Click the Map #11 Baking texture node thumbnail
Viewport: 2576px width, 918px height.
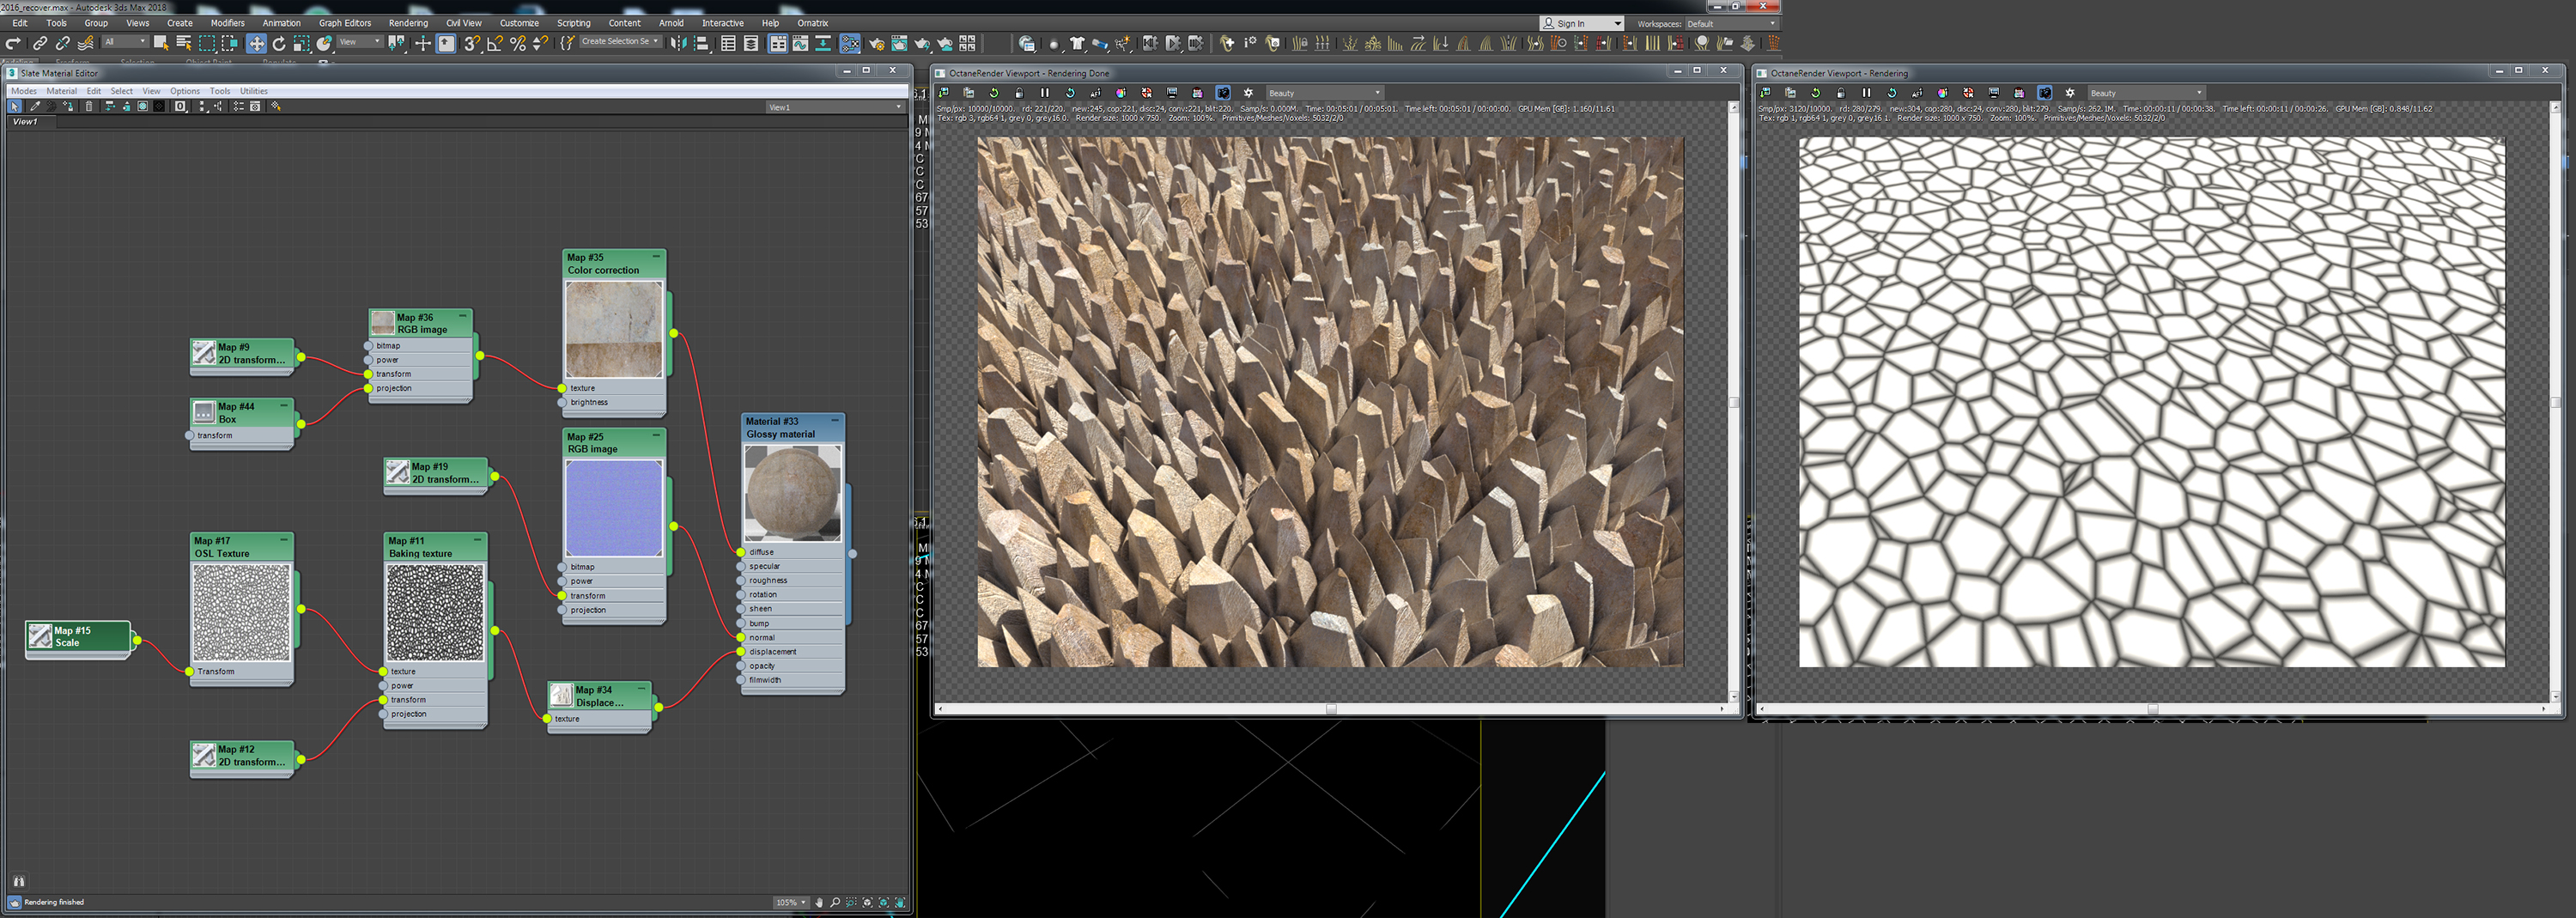click(x=435, y=612)
